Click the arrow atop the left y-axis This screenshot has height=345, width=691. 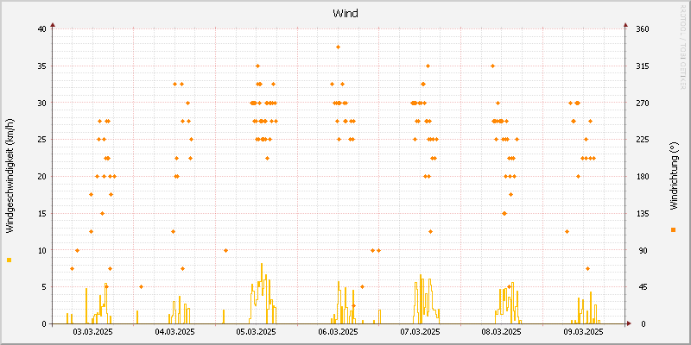(x=53, y=26)
